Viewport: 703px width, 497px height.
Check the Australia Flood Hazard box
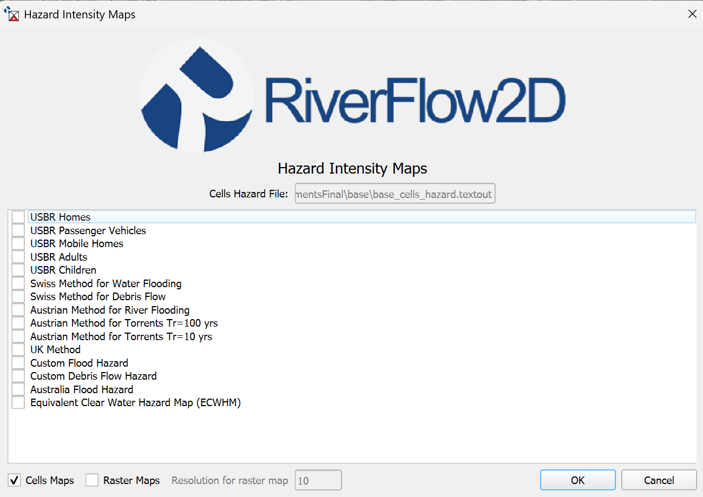pyautogui.click(x=18, y=389)
